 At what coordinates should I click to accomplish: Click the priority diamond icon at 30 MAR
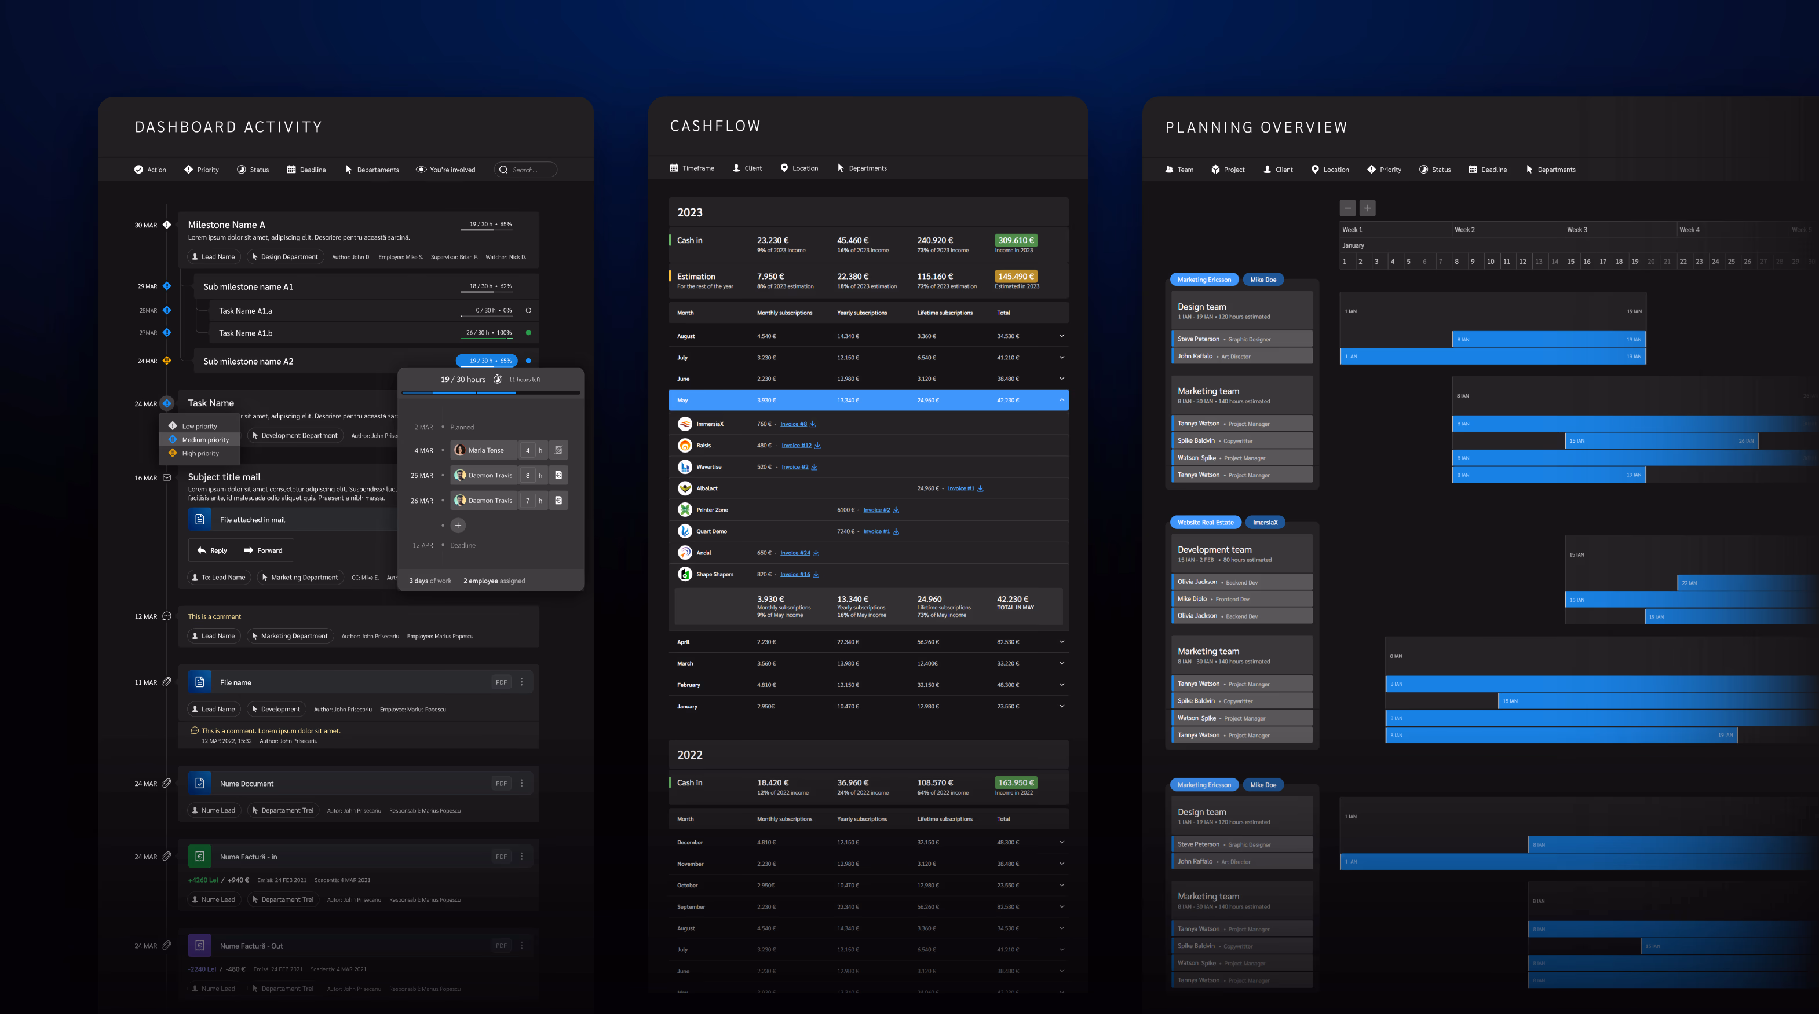167,225
